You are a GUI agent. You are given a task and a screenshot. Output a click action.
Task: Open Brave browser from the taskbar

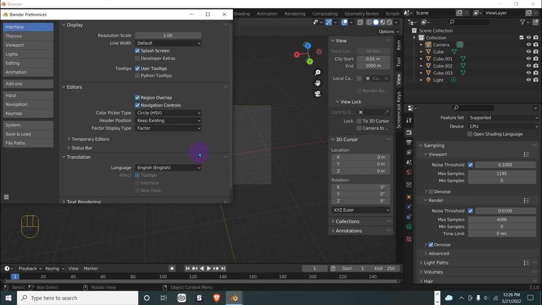point(217,298)
